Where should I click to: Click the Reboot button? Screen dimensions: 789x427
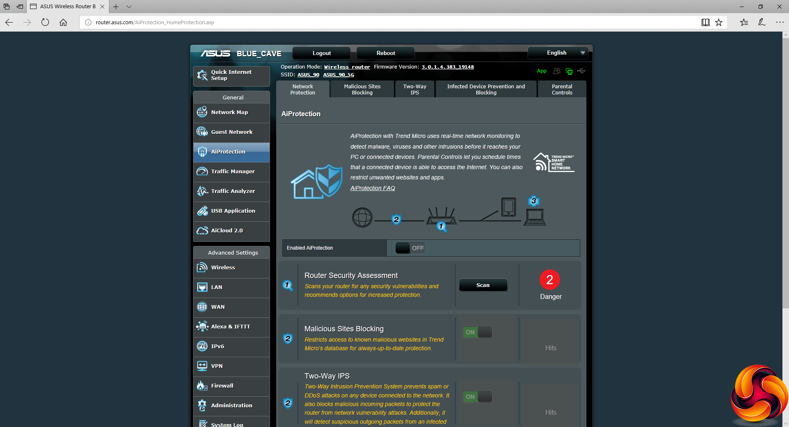pos(385,53)
